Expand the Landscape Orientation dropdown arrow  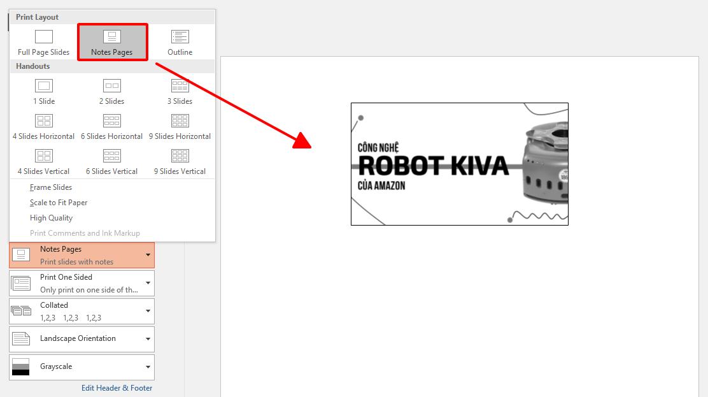(148, 339)
